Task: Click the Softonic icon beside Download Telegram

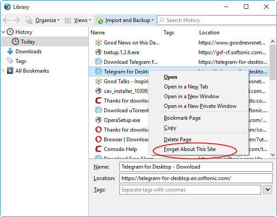Action: pos(99,62)
